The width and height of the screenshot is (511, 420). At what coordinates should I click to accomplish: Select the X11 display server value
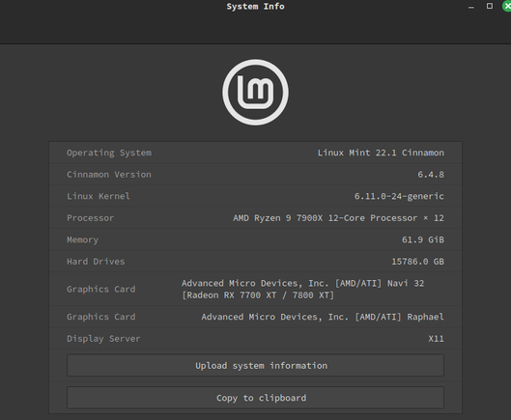436,339
